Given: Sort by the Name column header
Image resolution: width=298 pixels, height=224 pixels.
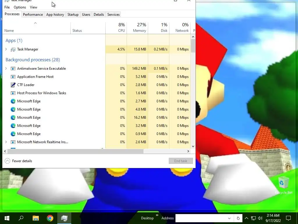Looking at the screenshot, I should coord(36,28).
